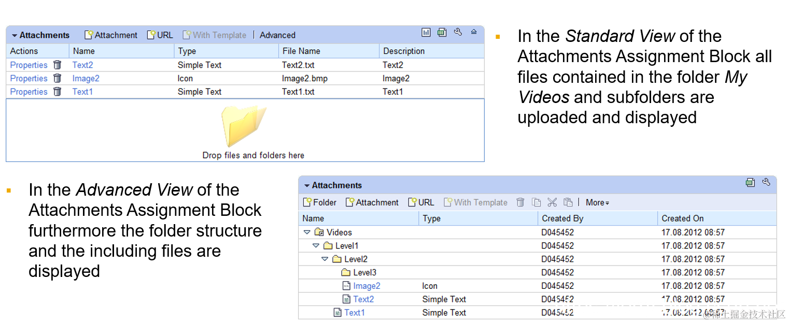Click the 'Icon' type cell in the Image2.bmp row
789x323 pixels.
coord(185,79)
